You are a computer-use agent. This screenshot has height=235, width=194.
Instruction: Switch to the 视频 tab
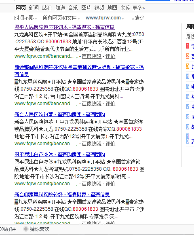pyautogui.click(x=99, y=8)
